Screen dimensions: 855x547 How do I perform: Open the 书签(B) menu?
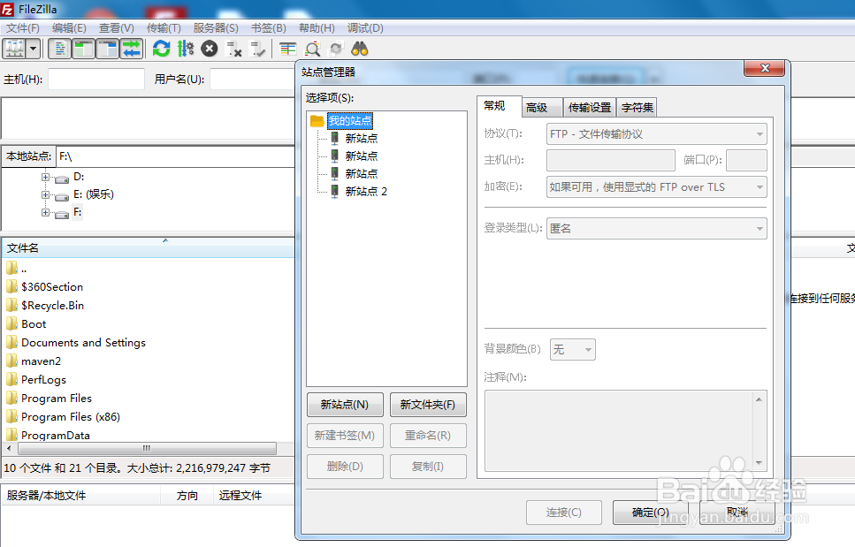pyautogui.click(x=268, y=27)
